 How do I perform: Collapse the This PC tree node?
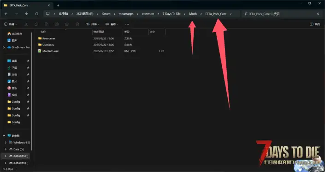(4, 136)
